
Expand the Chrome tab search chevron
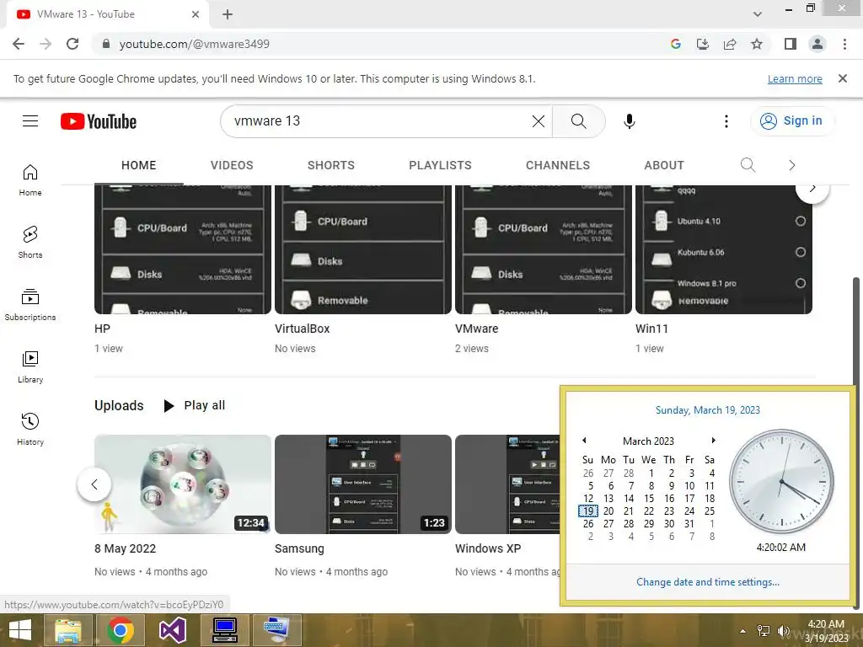click(758, 14)
